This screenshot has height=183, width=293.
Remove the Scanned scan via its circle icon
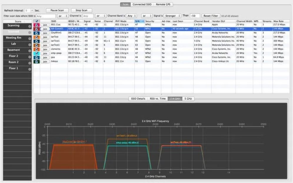[29, 33]
